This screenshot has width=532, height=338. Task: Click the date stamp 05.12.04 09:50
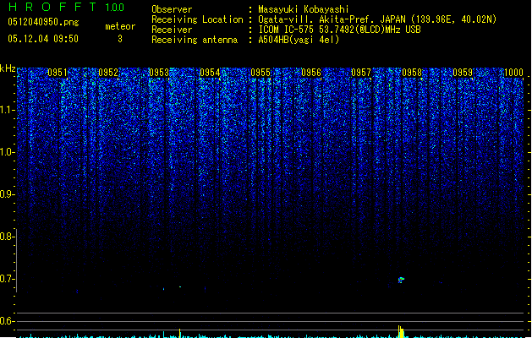(x=43, y=39)
